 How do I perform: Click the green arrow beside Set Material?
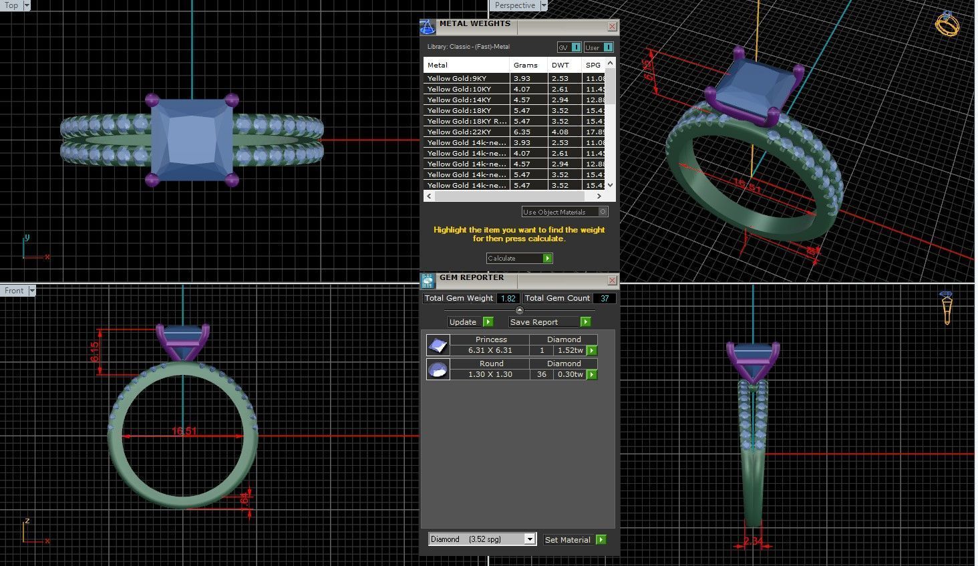click(601, 540)
